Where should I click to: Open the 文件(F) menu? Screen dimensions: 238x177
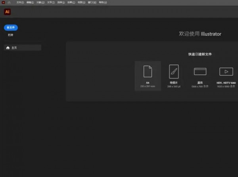[x=20, y=2]
